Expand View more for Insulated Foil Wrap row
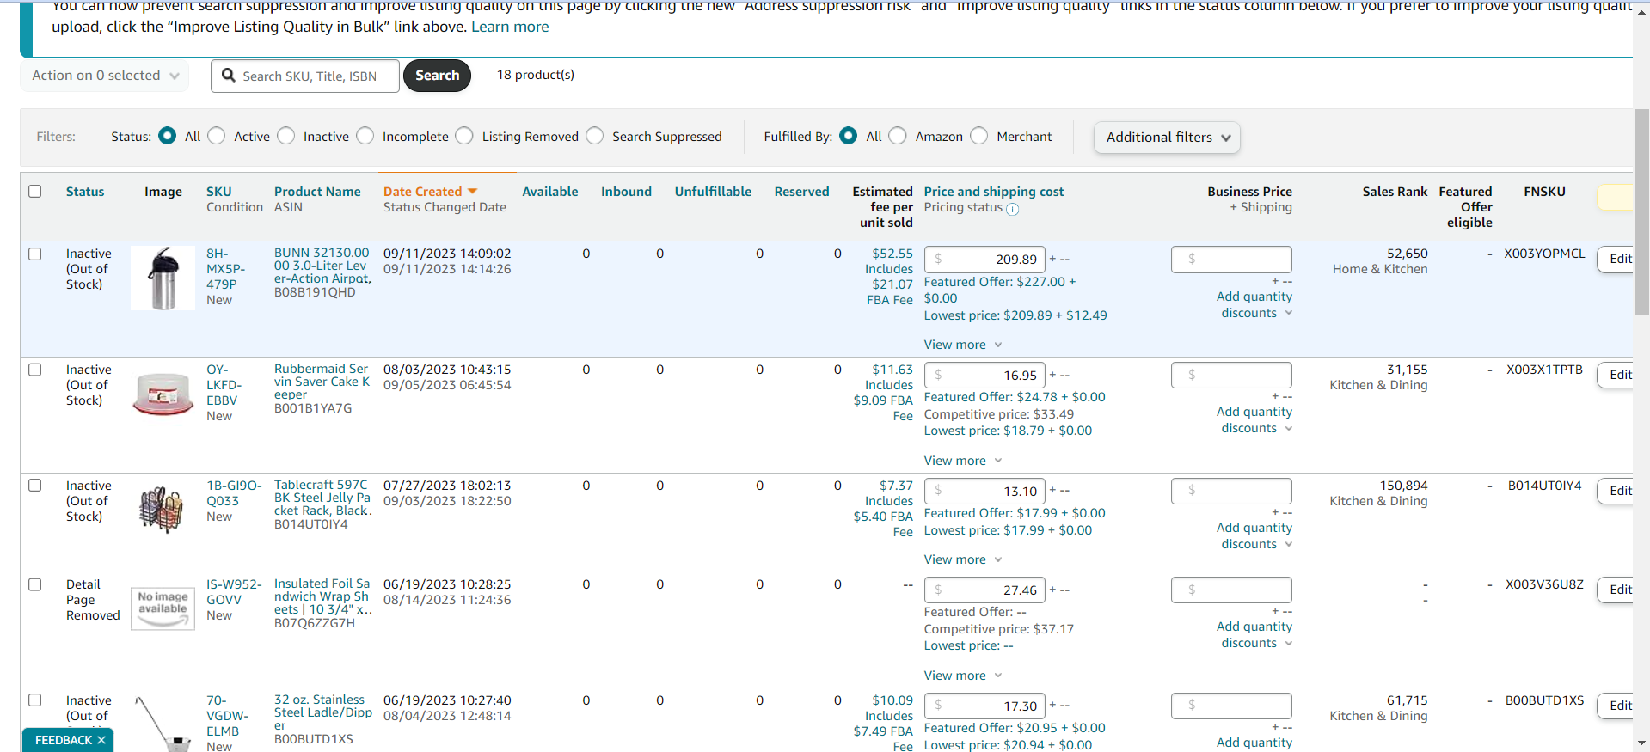The width and height of the screenshot is (1650, 752). [x=963, y=676]
